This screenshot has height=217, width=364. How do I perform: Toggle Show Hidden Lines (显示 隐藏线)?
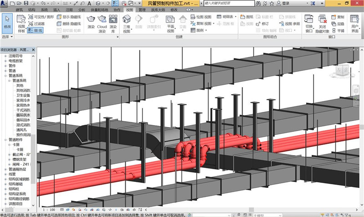(x=69, y=17)
